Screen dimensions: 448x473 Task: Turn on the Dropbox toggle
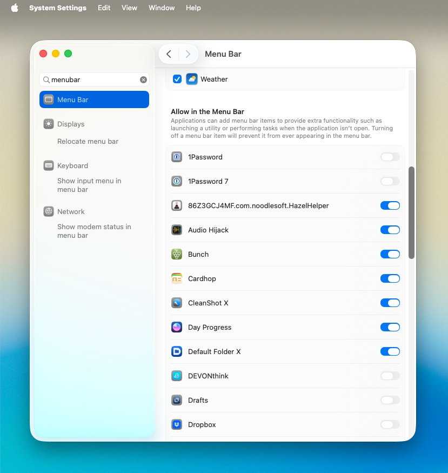[x=390, y=425]
